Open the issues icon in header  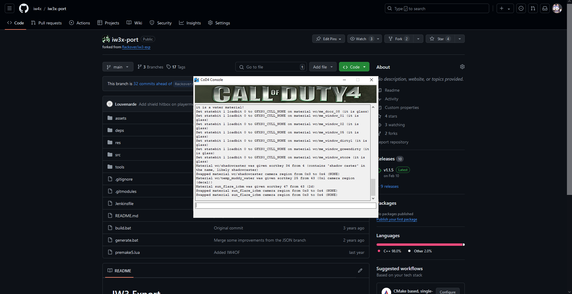[x=521, y=9]
